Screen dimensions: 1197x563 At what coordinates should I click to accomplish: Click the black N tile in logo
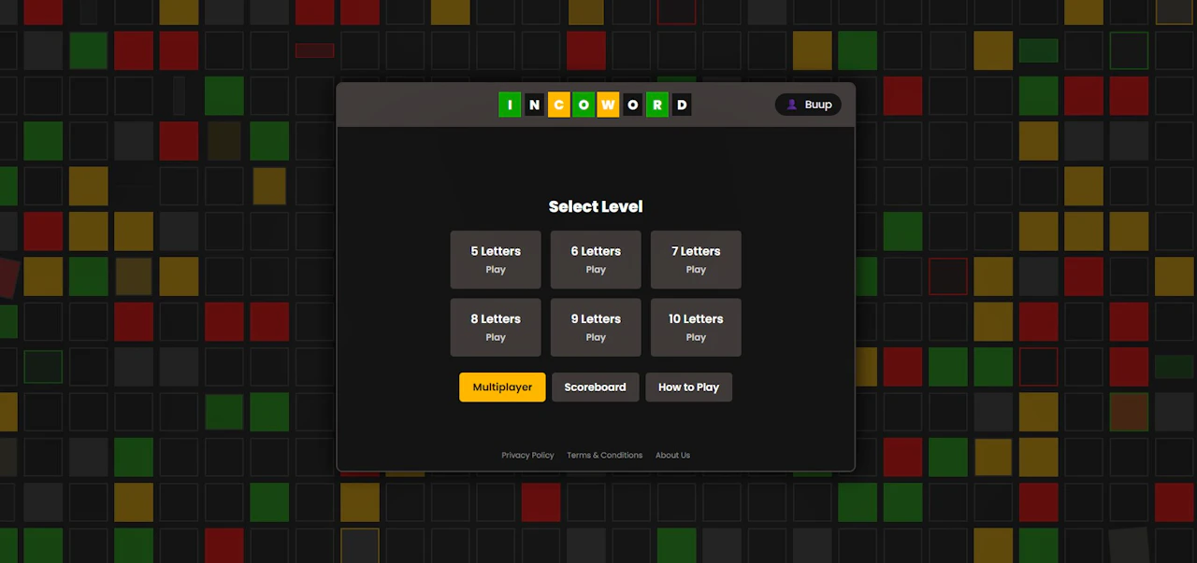click(534, 105)
